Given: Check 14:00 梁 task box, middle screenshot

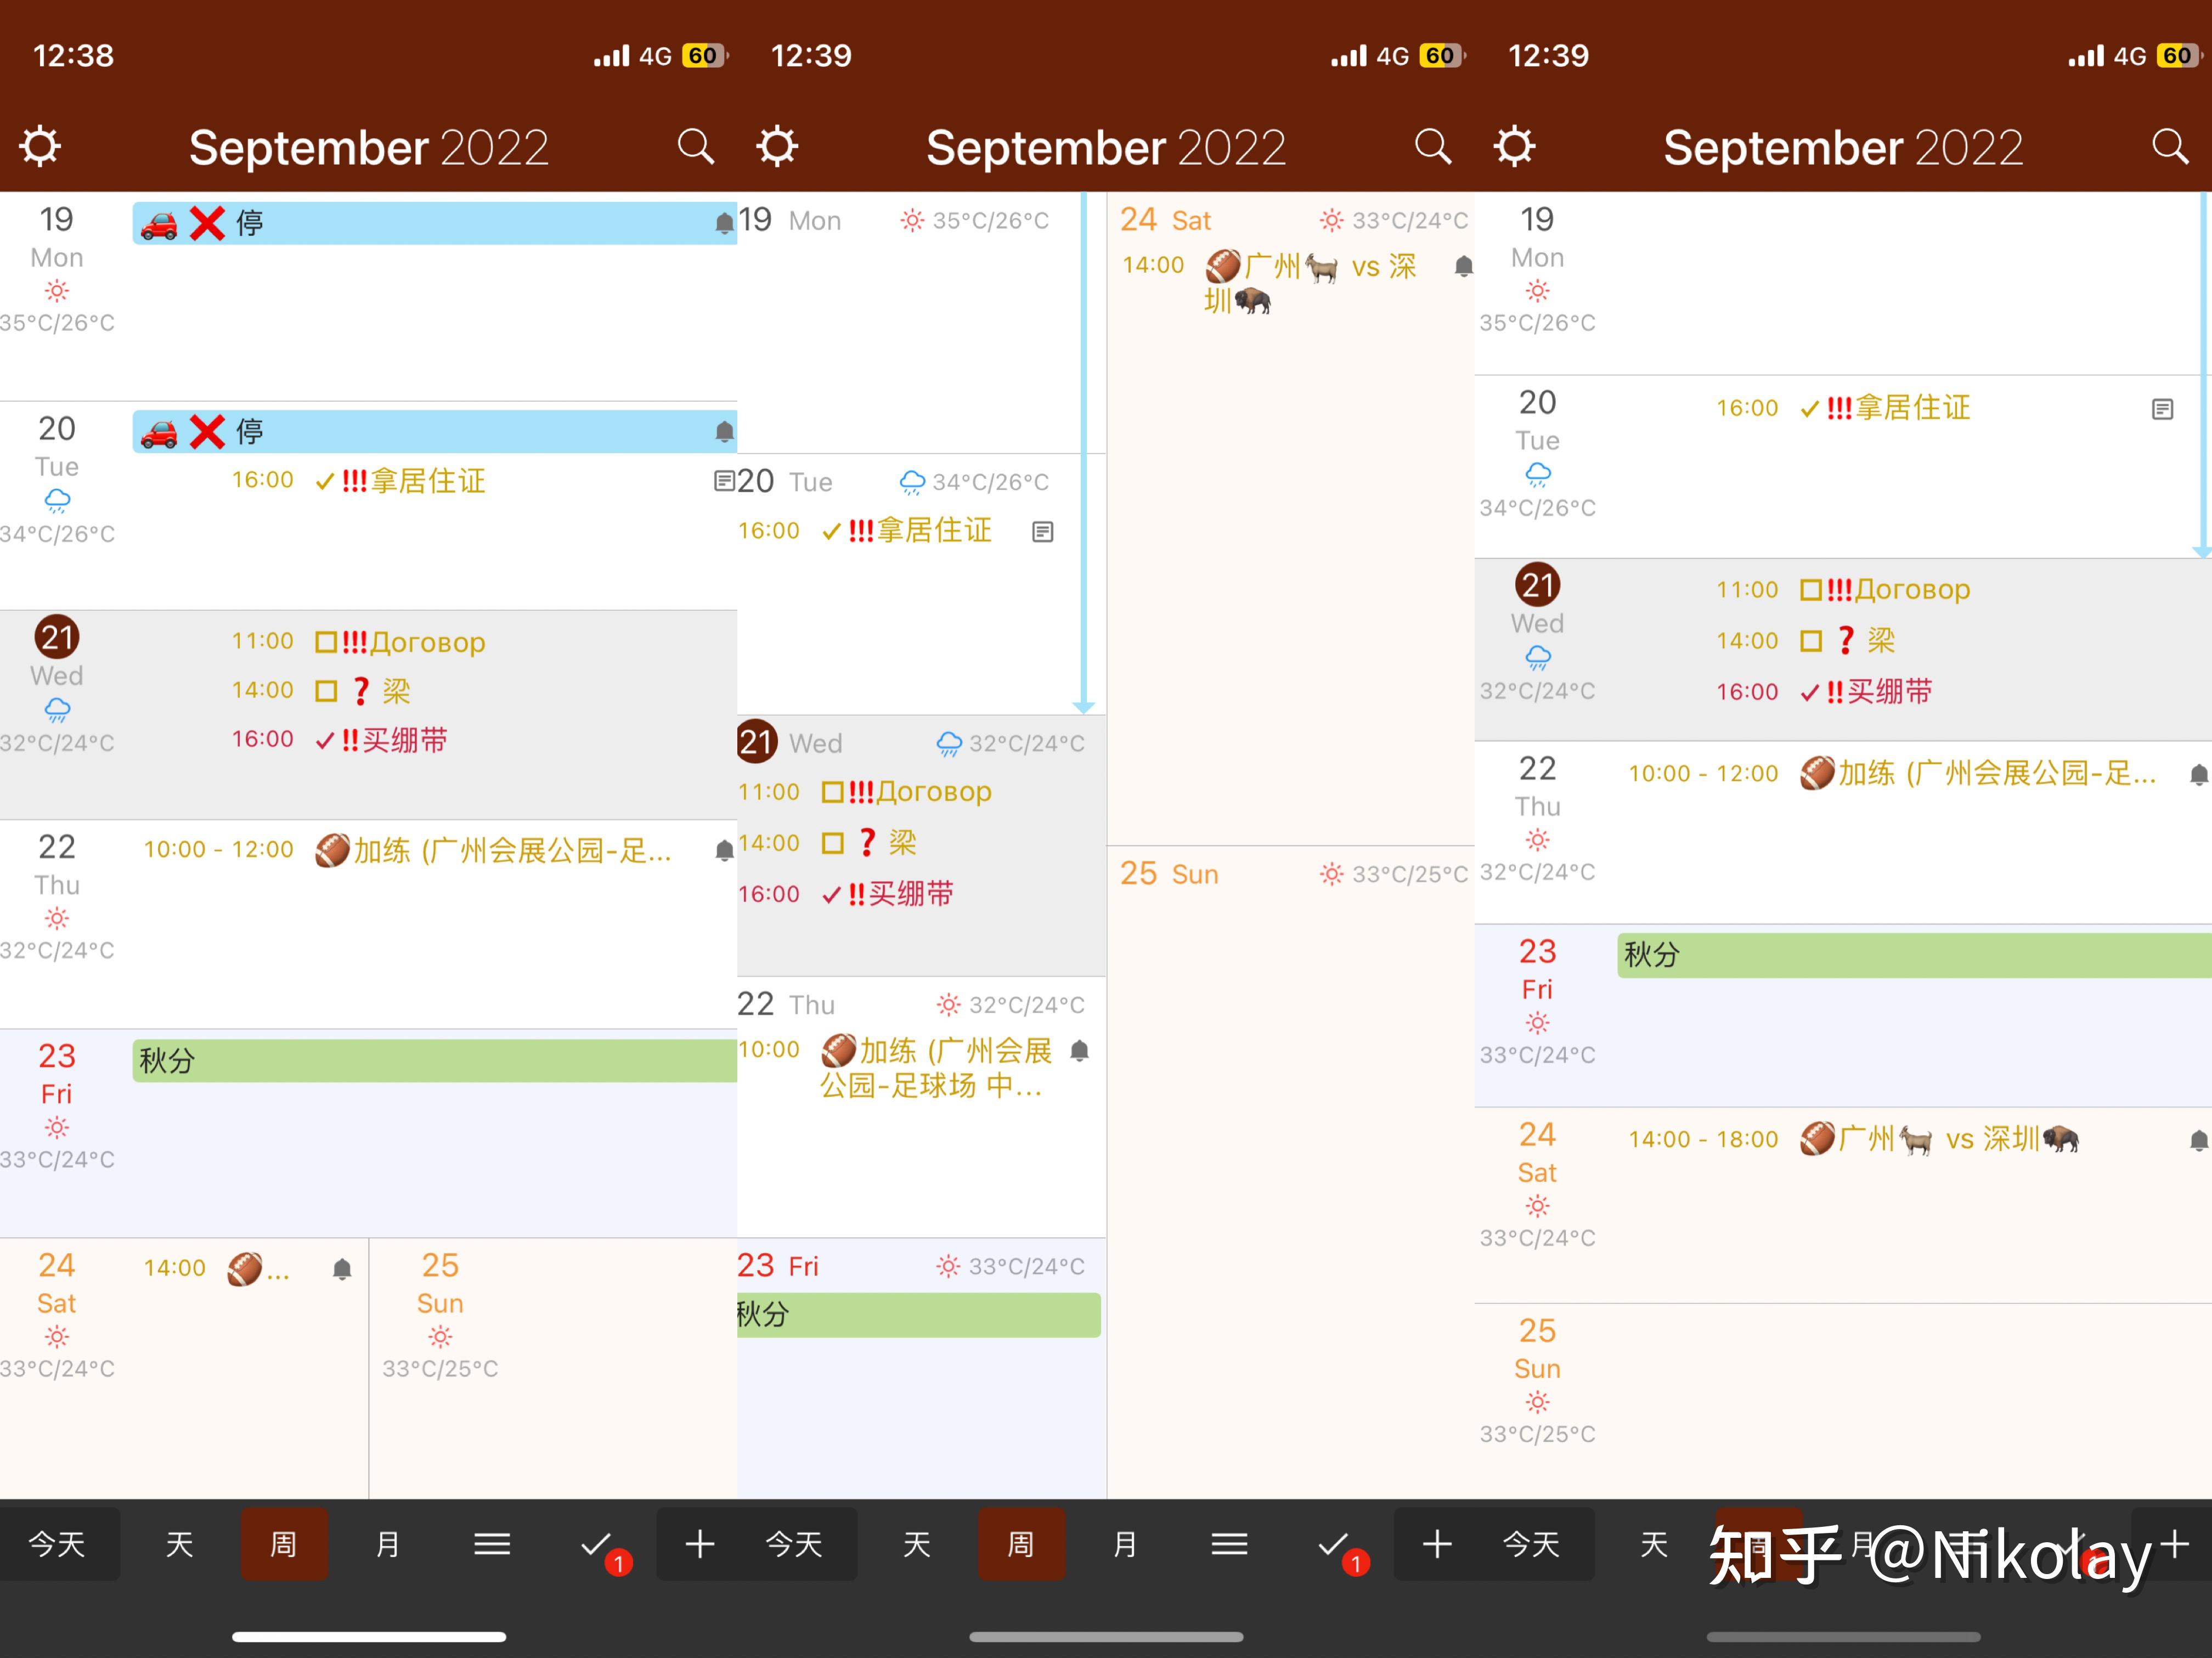Looking at the screenshot, I should (x=832, y=844).
